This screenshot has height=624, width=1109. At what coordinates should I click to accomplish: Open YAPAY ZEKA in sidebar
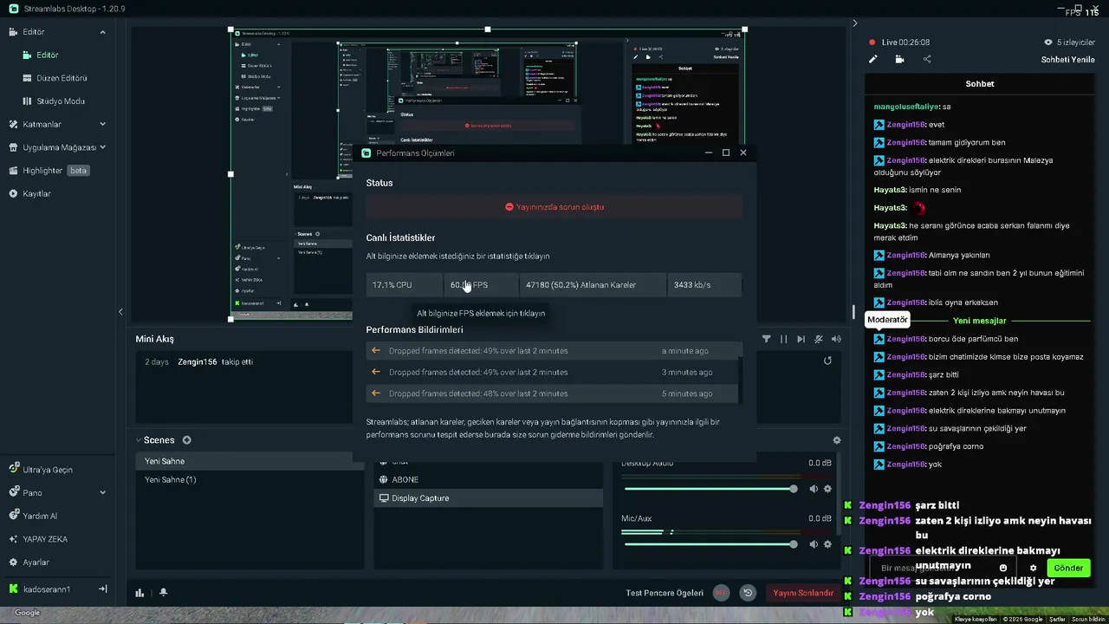click(x=45, y=539)
